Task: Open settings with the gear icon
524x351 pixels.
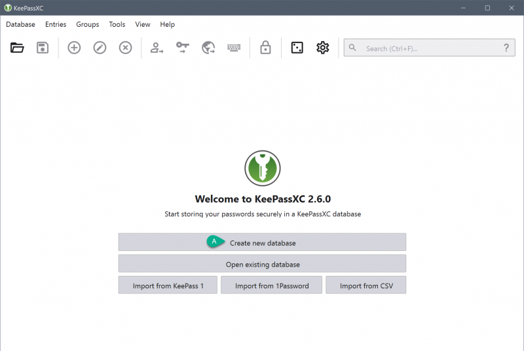Action: tap(322, 48)
